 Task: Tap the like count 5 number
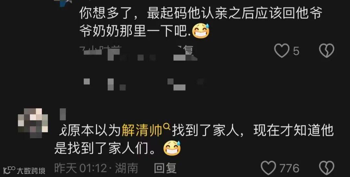(x=296, y=51)
